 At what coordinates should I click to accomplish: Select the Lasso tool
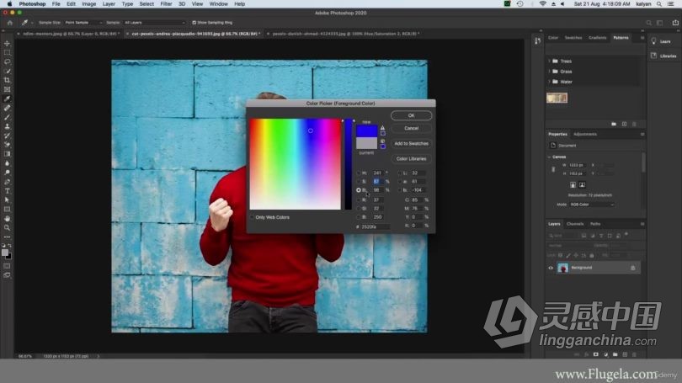[7, 61]
